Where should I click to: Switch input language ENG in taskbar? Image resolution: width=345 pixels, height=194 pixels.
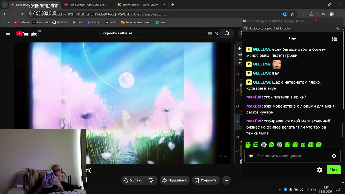(x=314, y=189)
